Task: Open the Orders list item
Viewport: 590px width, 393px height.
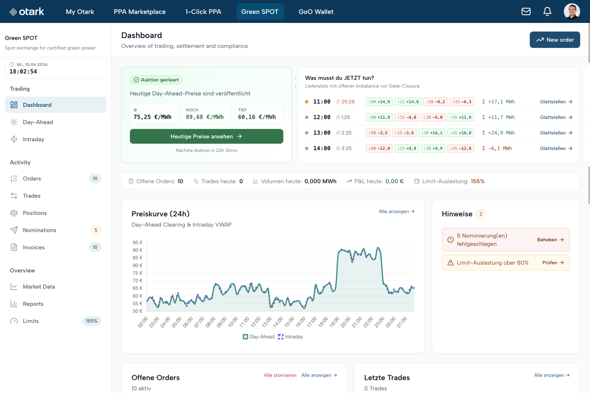Action: click(55, 178)
